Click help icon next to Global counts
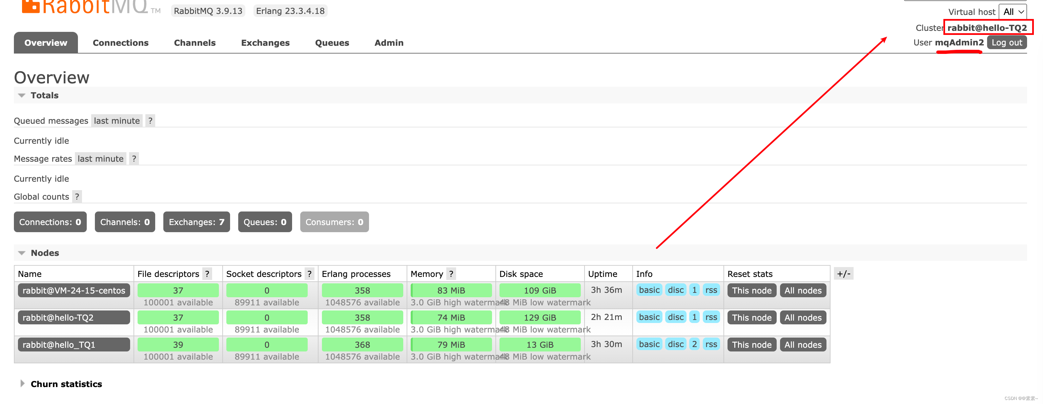The height and width of the screenshot is (404, 1043). coord(77,197)
